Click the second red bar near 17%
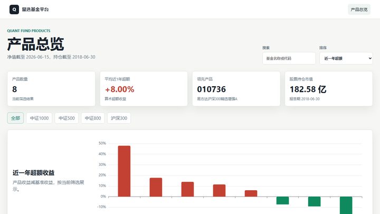The image size is (380, 214). pos(156,187)
